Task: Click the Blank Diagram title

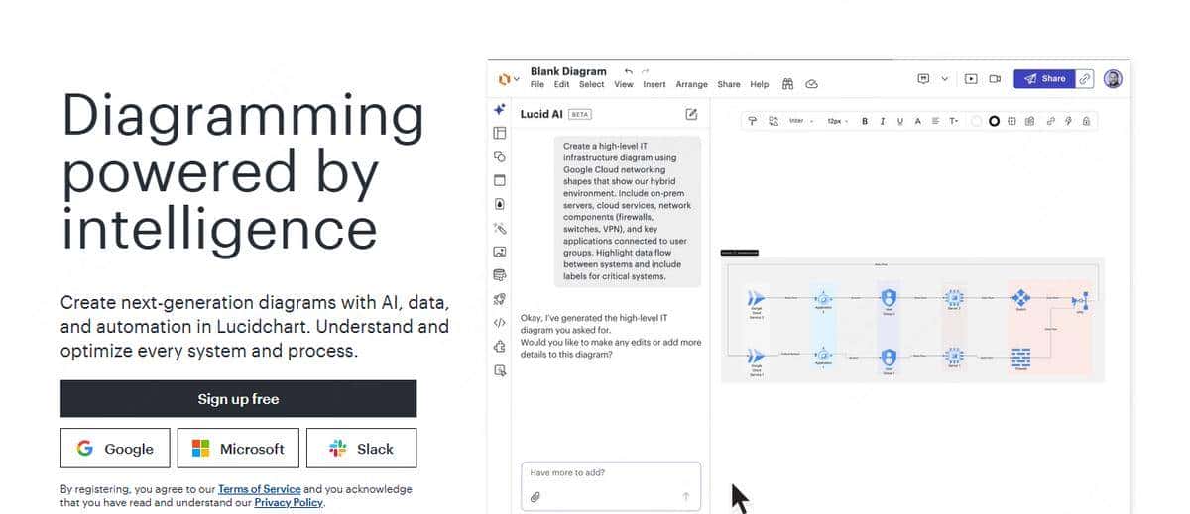Action: point(568,71)
